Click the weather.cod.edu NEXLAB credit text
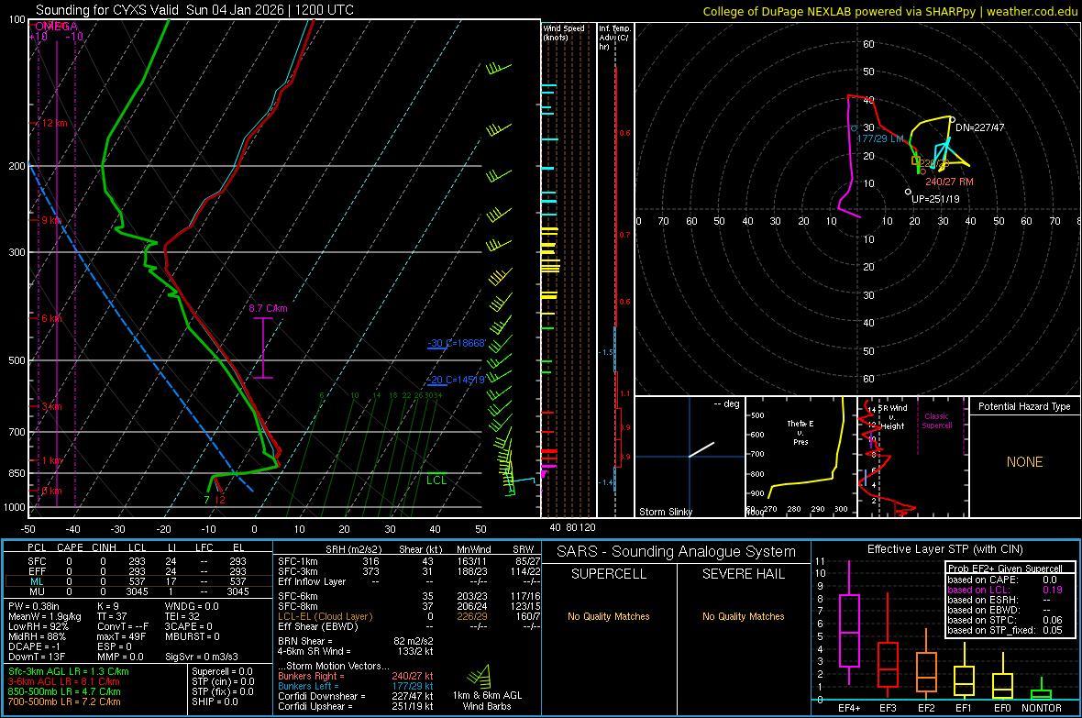This screenshot has height=718, width=1082. pos(889,11)
